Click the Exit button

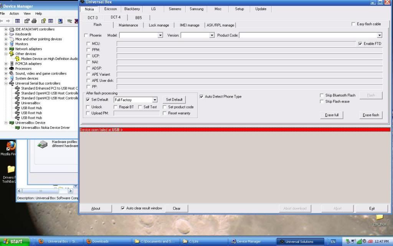click(x=372, y=208)
